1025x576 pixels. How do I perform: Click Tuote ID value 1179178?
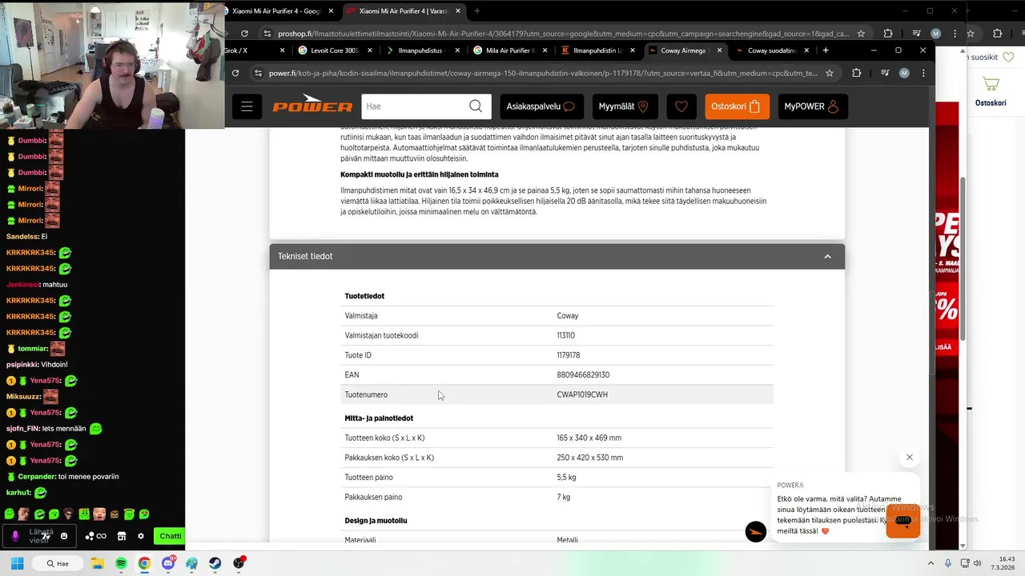click(569, 355)
